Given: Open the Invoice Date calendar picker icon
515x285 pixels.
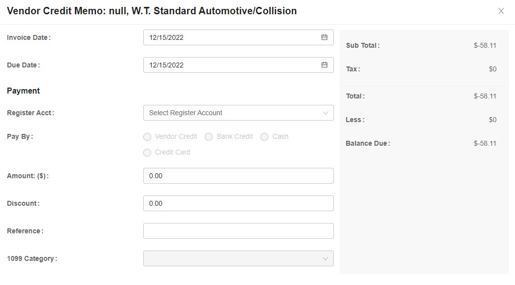Looking at the screenshot, I should (324, 37).
